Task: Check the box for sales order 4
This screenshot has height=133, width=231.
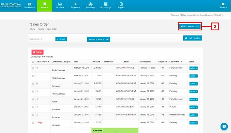Action: [33, 99]
